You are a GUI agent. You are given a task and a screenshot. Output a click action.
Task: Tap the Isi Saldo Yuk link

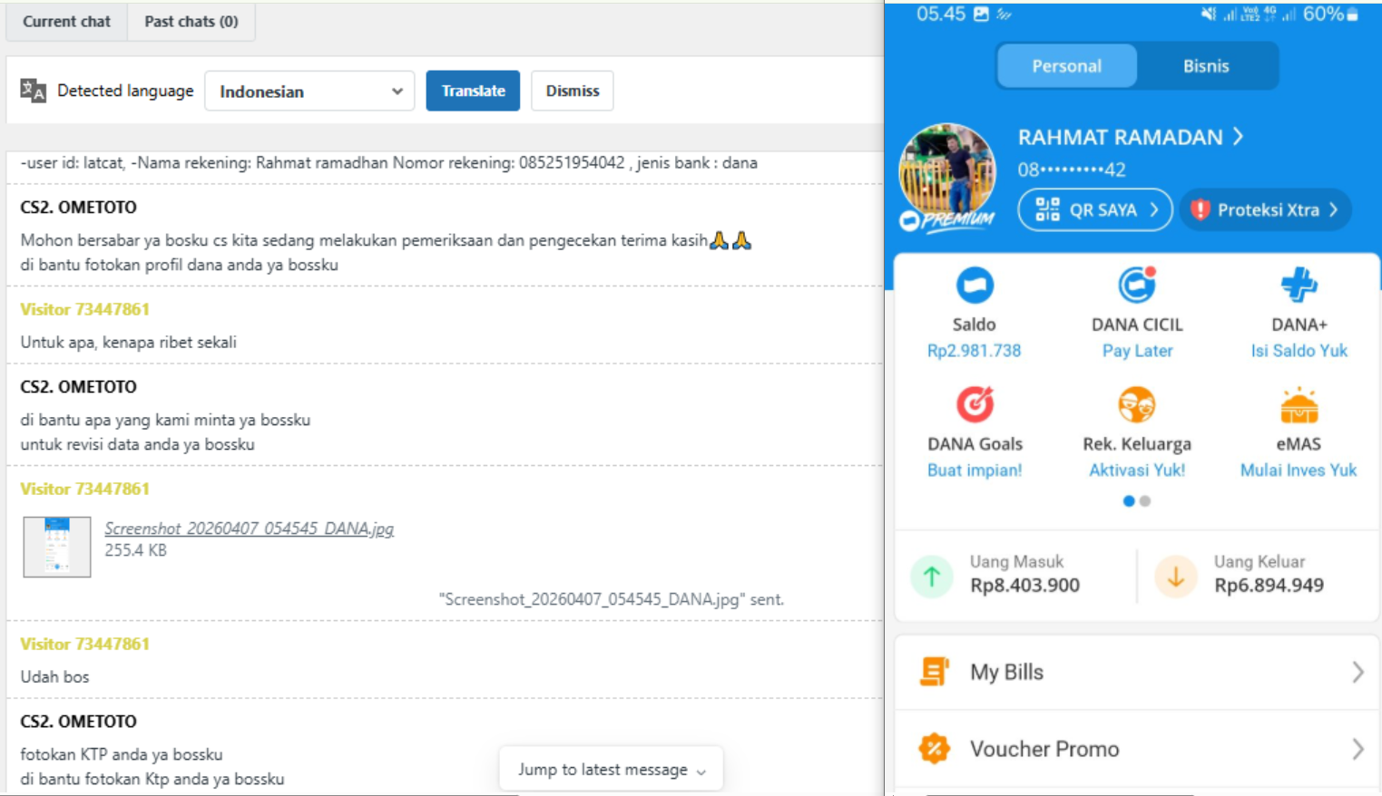(x=1299, y=351)
